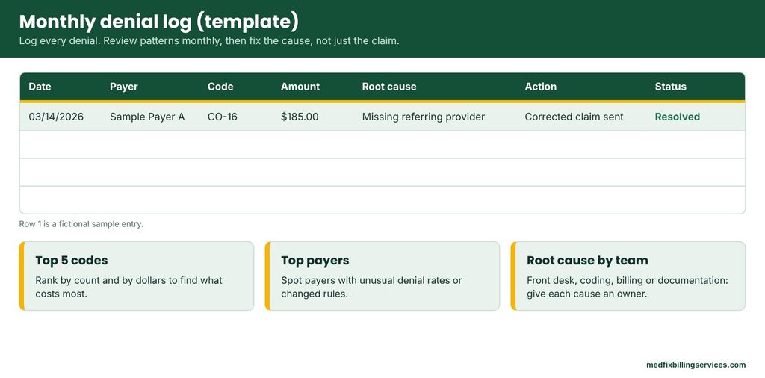Select the Status column header

tap(670, 87)
